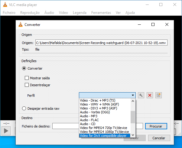Pick Audio - MP3 profile

(105, 116)
